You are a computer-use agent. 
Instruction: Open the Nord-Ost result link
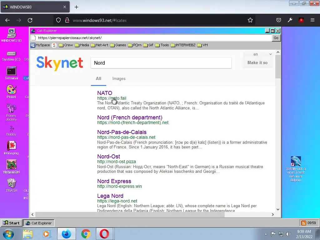point(108,157)
